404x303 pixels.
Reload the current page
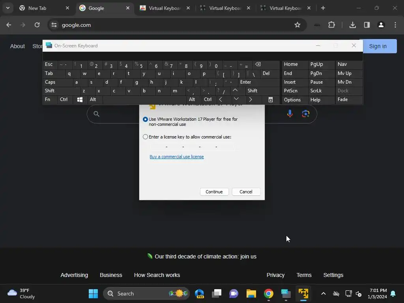click(x=37, y=25)
